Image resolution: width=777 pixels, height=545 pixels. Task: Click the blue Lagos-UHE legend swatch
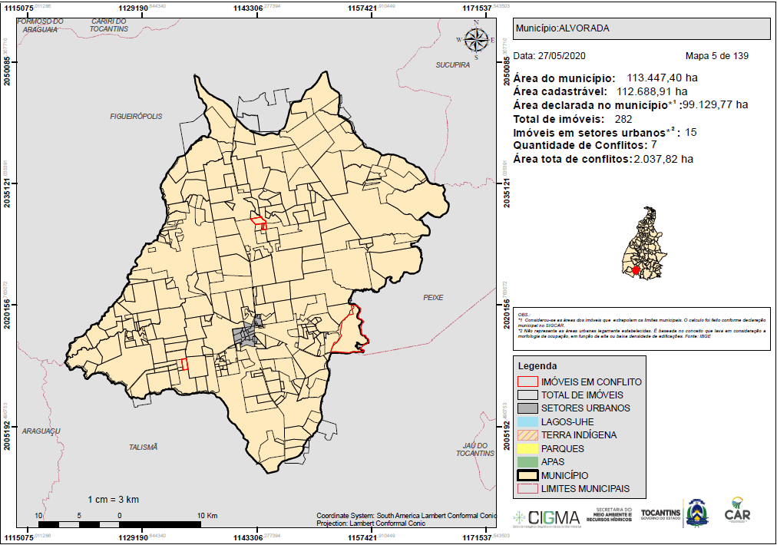pos(527,421)
